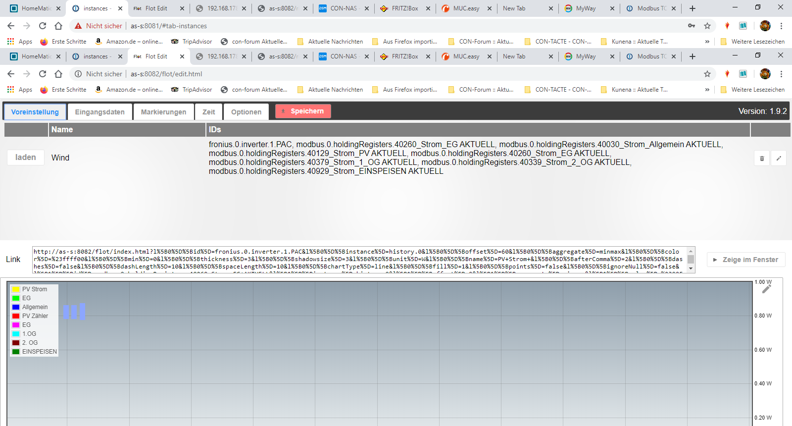
Task: Select the Markierungen tab
Action: point(164,112)
